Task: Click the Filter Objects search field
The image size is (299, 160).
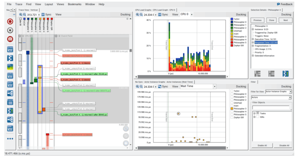Action: (271, 108)
